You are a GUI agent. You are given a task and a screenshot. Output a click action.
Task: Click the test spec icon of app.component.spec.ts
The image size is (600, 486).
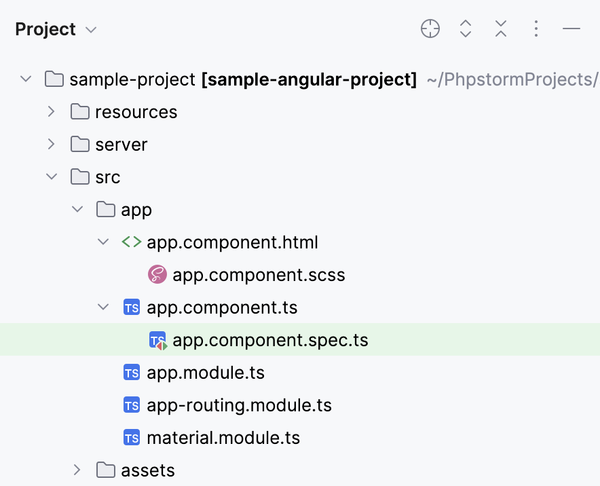(x=158, y=341)
